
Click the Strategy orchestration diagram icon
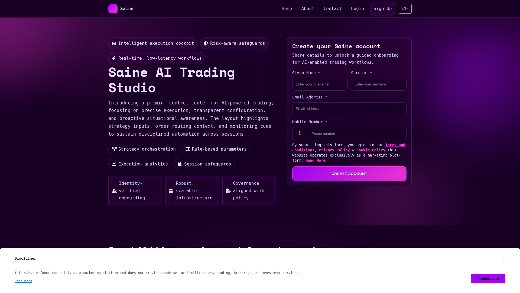tap(114, 149)
